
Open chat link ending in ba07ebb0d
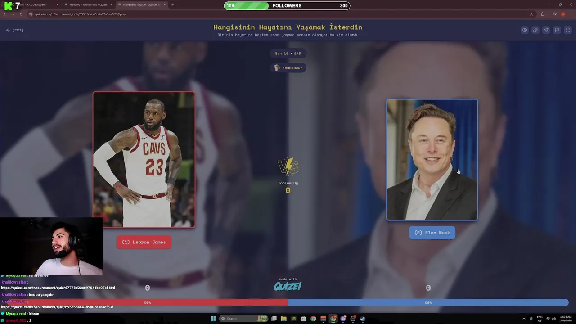point(58,288)
